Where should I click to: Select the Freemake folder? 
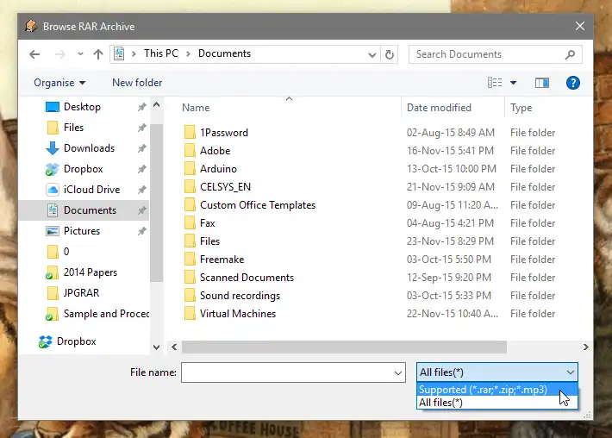coord(222,260)
